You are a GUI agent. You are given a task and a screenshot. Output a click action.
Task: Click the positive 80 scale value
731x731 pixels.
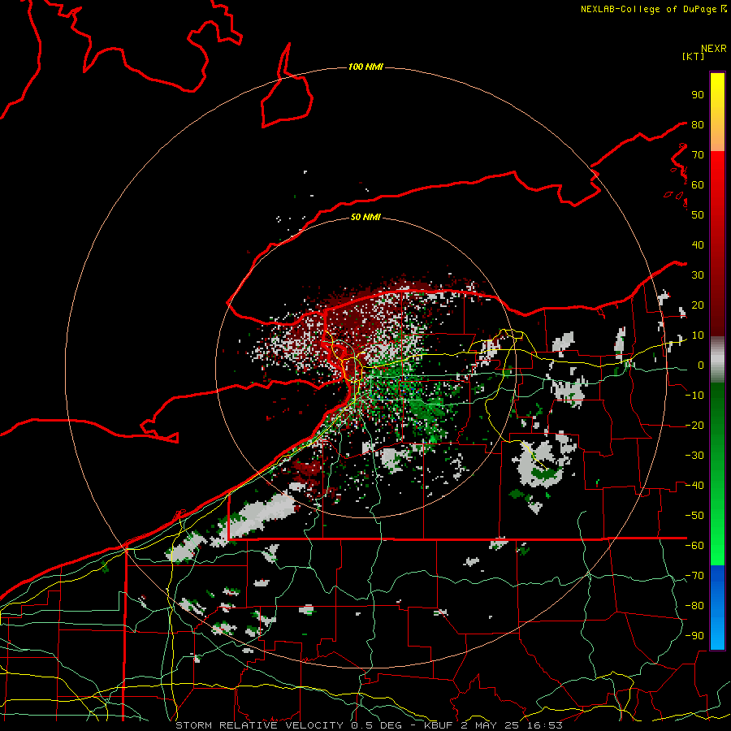pos(698,125)
